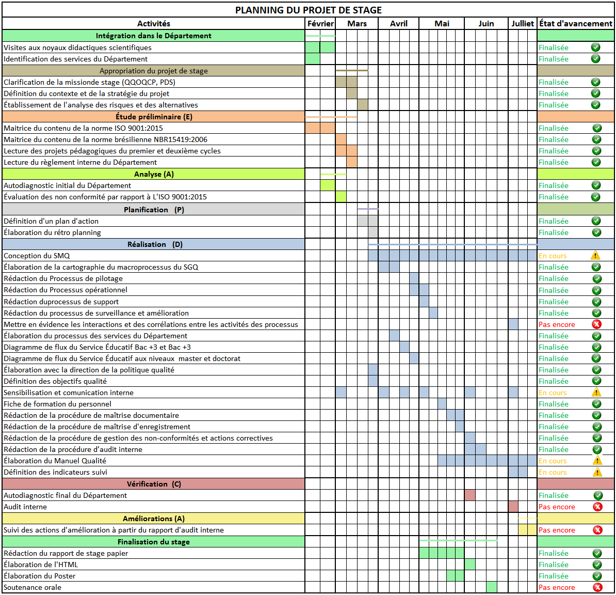Screen dimensions: 616x595
Task: Click green check icon for Élaboration du Poster
Action: 597,576
